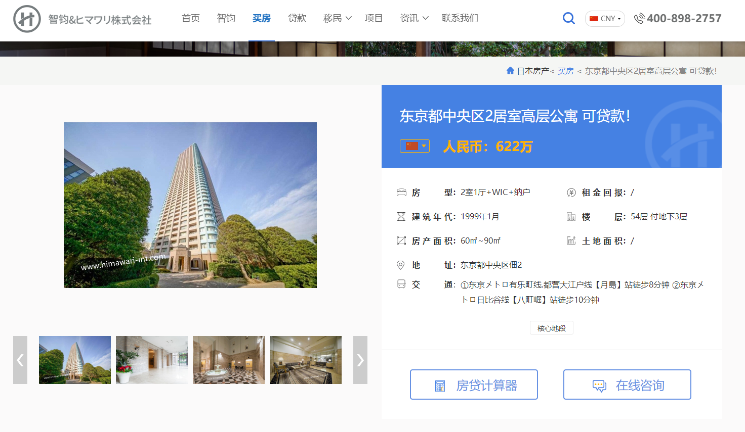Show next thumbnails with right arrow
This screenshot has width=745, height=432.
360,360
